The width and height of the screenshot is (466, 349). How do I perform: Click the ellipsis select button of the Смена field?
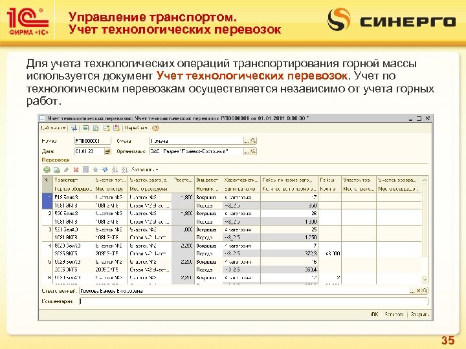click(247, 141)
